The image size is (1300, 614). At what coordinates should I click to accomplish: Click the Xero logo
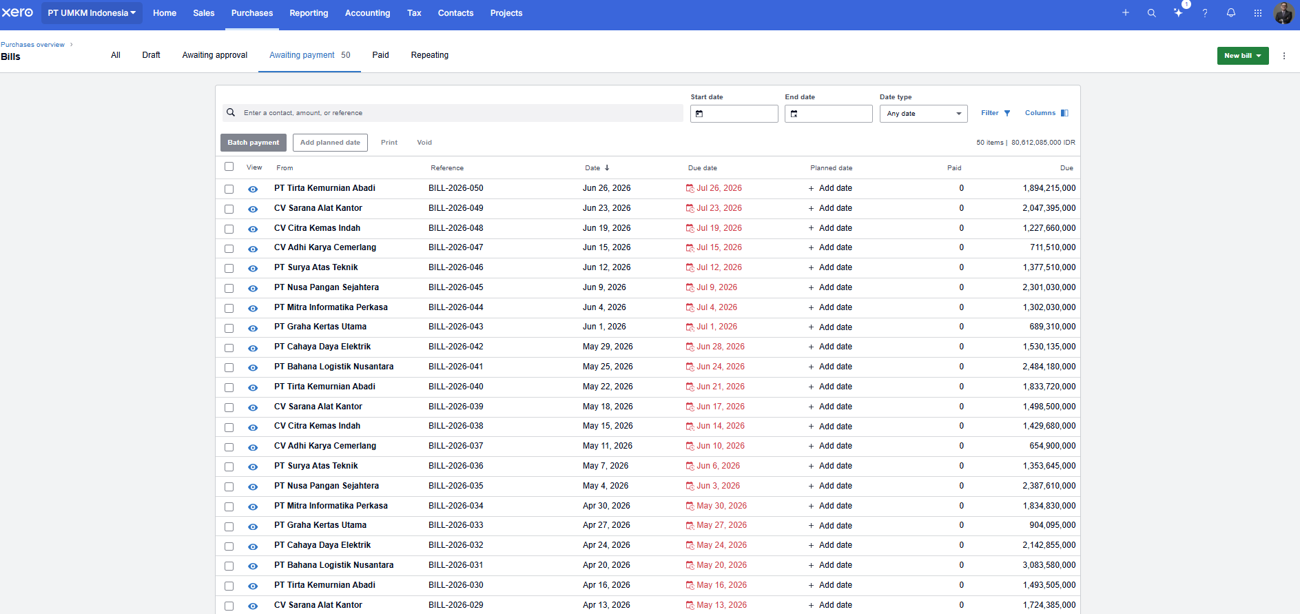(x=17, y=12)
